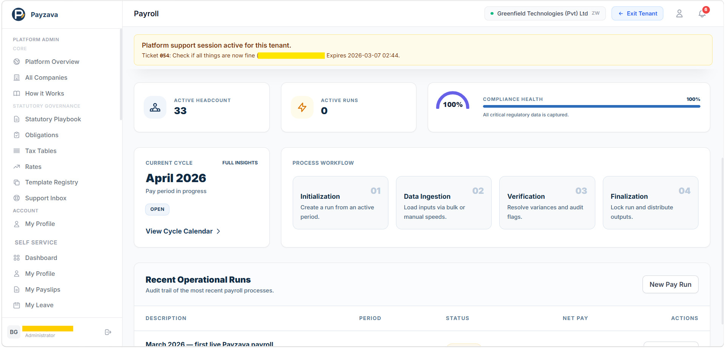This screenshot has width=725, height=348.
Task: Click the arrow in Exit Tenant button
Action: pos(621,14)
